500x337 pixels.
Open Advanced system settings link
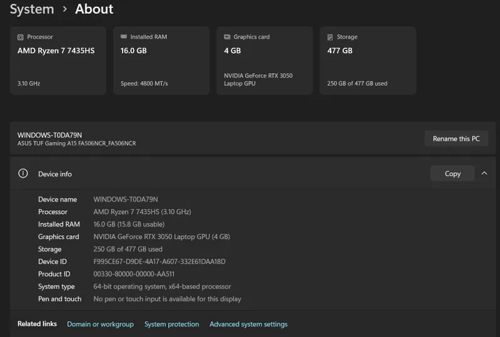point(248,324)
